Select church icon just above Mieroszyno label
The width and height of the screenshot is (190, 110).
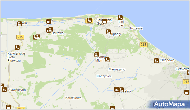click(x=107, y=60)
